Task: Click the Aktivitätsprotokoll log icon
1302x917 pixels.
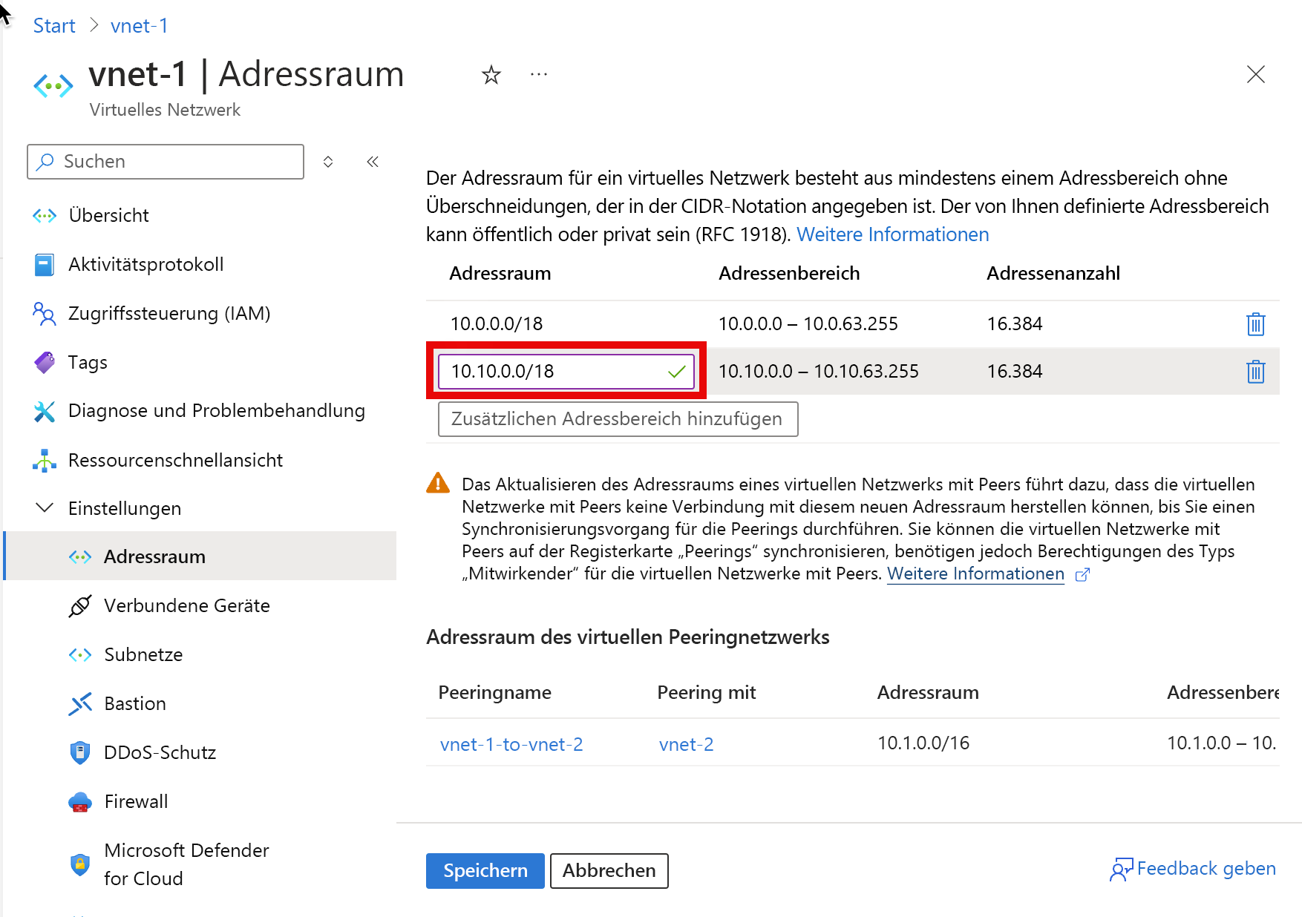Action: tap(45, 264)
